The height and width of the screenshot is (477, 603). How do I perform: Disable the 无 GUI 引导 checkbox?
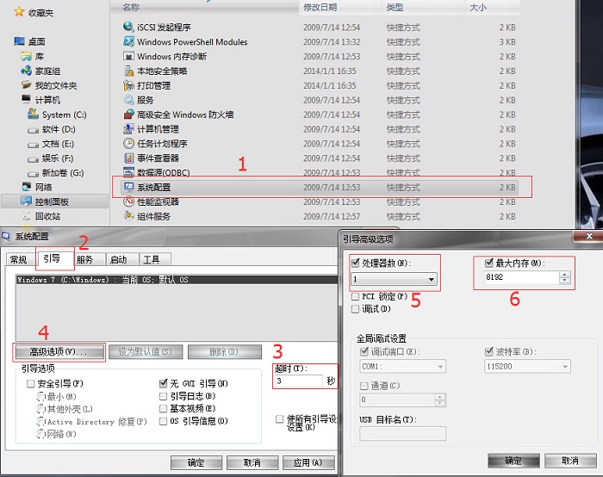click(x=165, y=383)
